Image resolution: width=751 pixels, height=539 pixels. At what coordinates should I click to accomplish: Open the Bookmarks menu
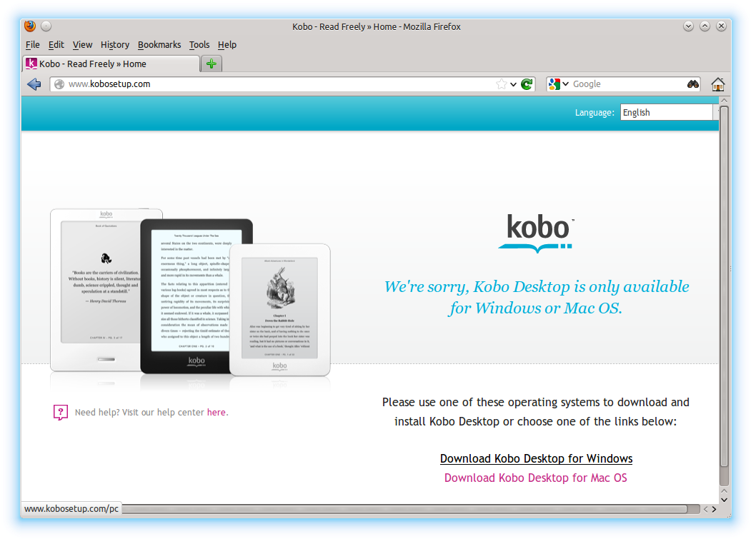[x=159, y=44]
